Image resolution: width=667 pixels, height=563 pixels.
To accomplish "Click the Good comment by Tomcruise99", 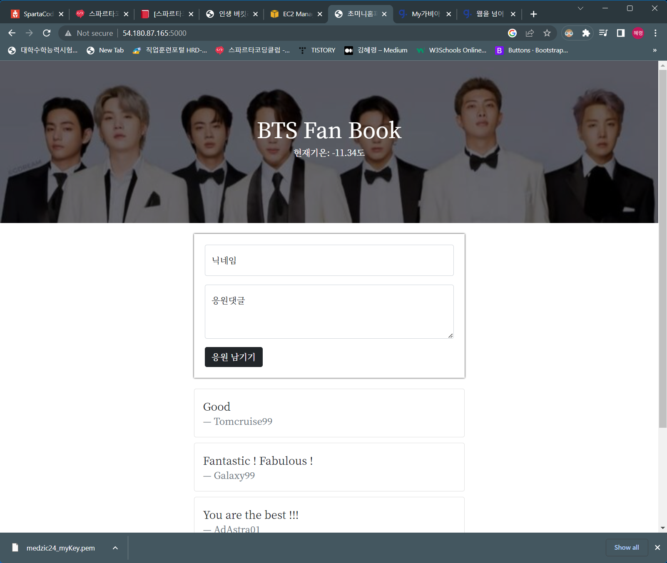I will [329, 413].
